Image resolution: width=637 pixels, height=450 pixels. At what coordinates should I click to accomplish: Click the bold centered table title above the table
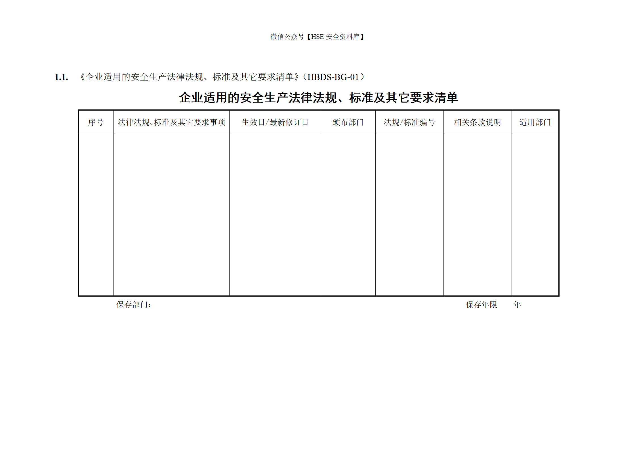(x=318, y=98)
